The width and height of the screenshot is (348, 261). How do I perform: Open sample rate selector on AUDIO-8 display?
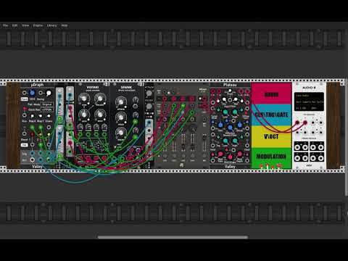click(302, 108)
